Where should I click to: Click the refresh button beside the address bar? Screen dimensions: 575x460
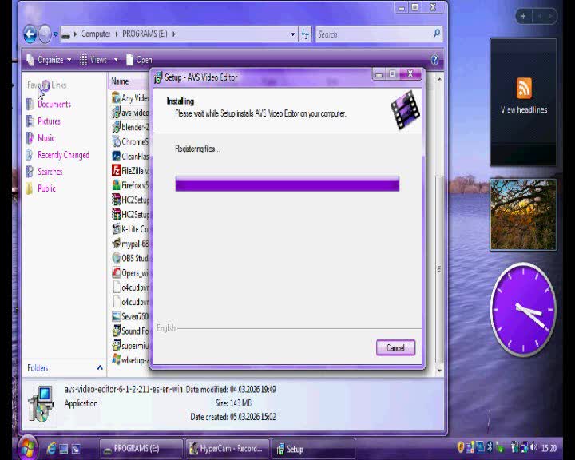[305, 34]
